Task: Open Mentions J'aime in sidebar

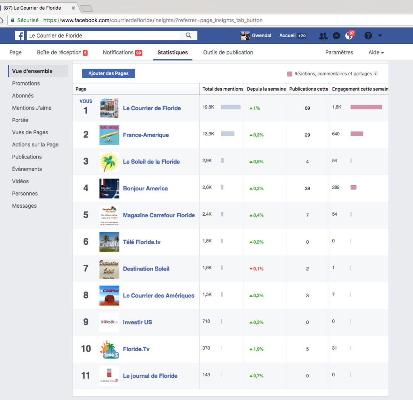Action: pos(32,108)
